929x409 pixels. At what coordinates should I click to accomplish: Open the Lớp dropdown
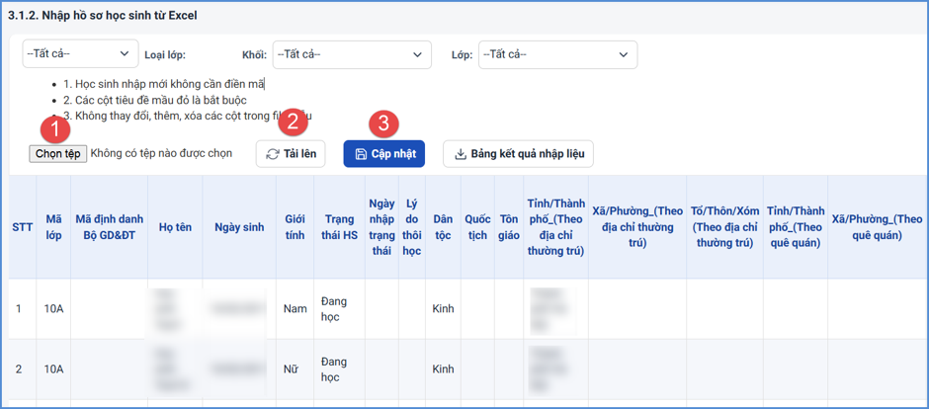[558, 54]
